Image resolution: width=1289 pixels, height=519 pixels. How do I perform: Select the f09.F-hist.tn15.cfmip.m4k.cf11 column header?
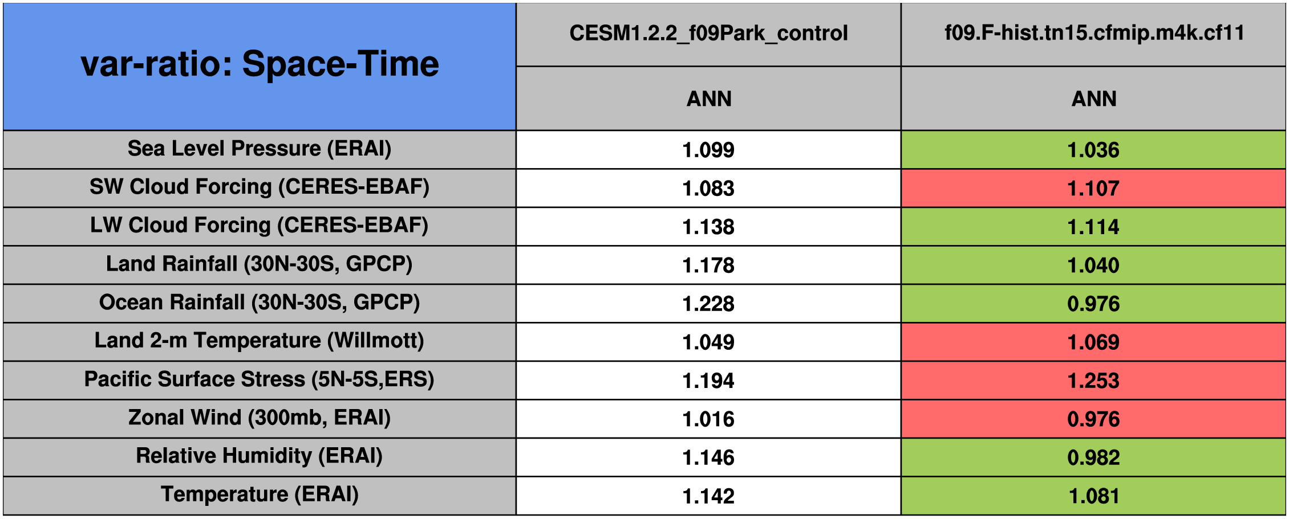click(1093, 34)
